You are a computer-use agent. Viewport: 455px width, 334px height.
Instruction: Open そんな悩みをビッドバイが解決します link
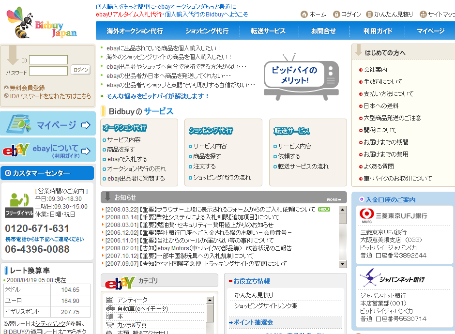pos(158,96)
